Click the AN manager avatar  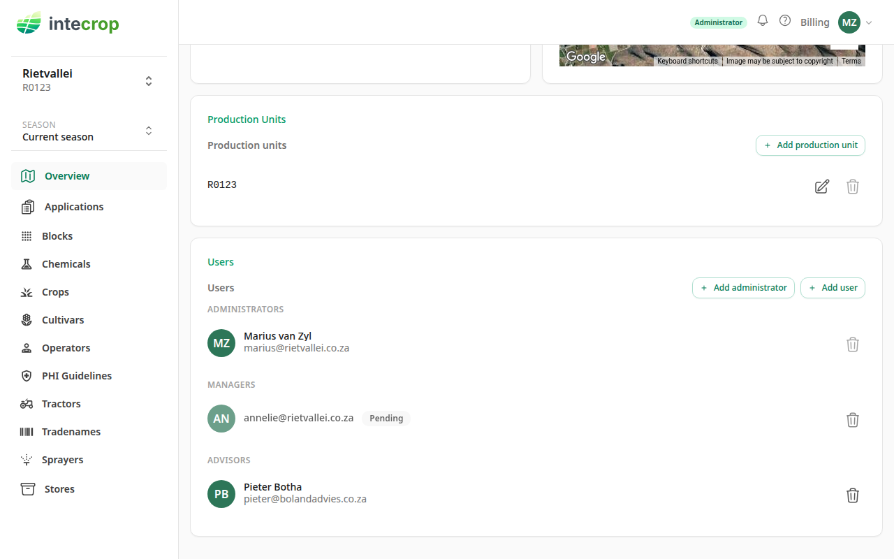pos(221,419)
